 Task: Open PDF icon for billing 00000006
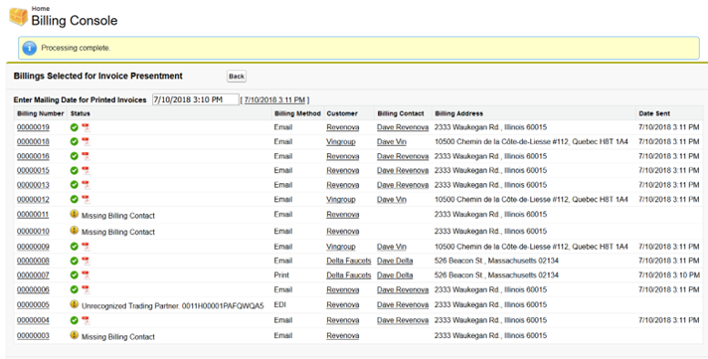(86, 290)
